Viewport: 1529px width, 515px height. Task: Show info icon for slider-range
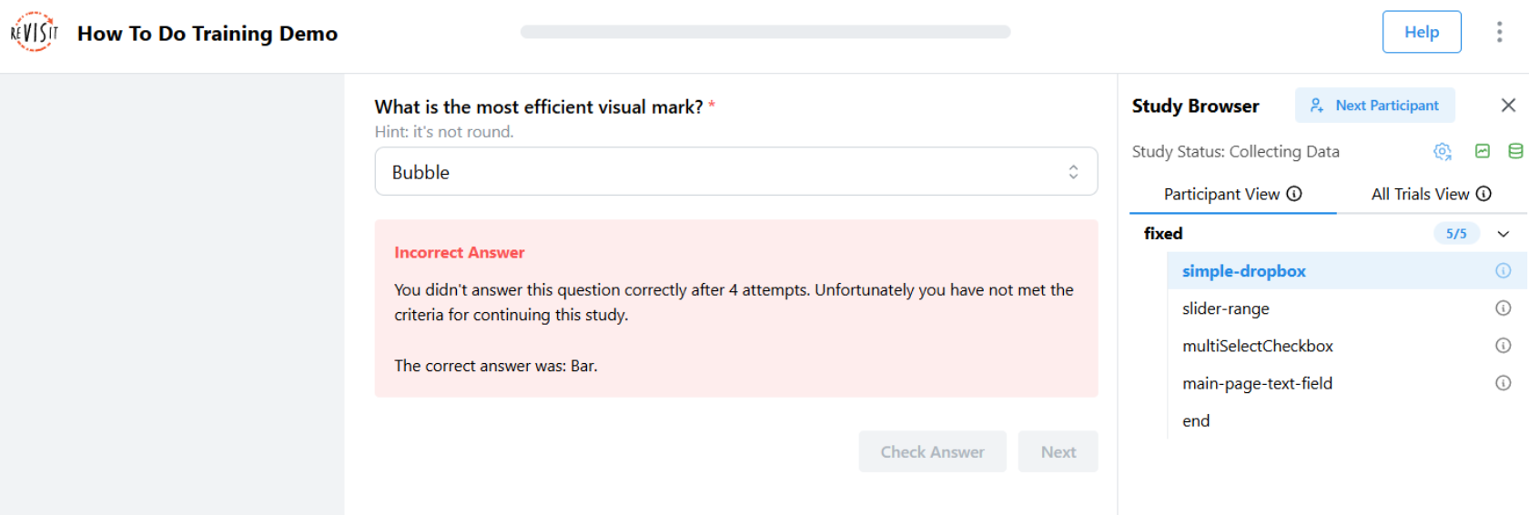click(1503, 308)
